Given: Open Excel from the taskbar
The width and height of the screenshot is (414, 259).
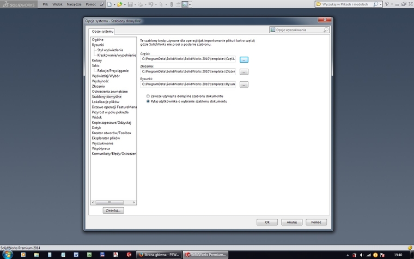Looking at the screenshot, I should click(x=89, y=255).
